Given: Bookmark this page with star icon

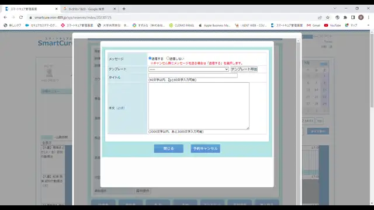Looking at the screenshot, I should click(328, 17).
